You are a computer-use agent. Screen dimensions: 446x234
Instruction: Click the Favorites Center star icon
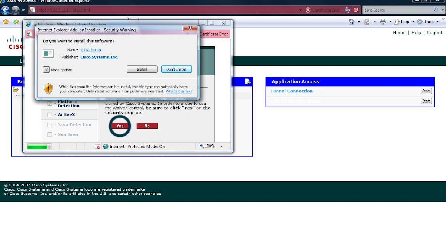(x=6, y=22)
